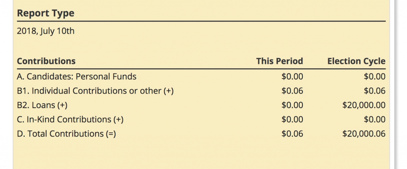This screenshot has height=169, width=407.
Task: Click the This Period column header
Action: [x=279, y=61]
